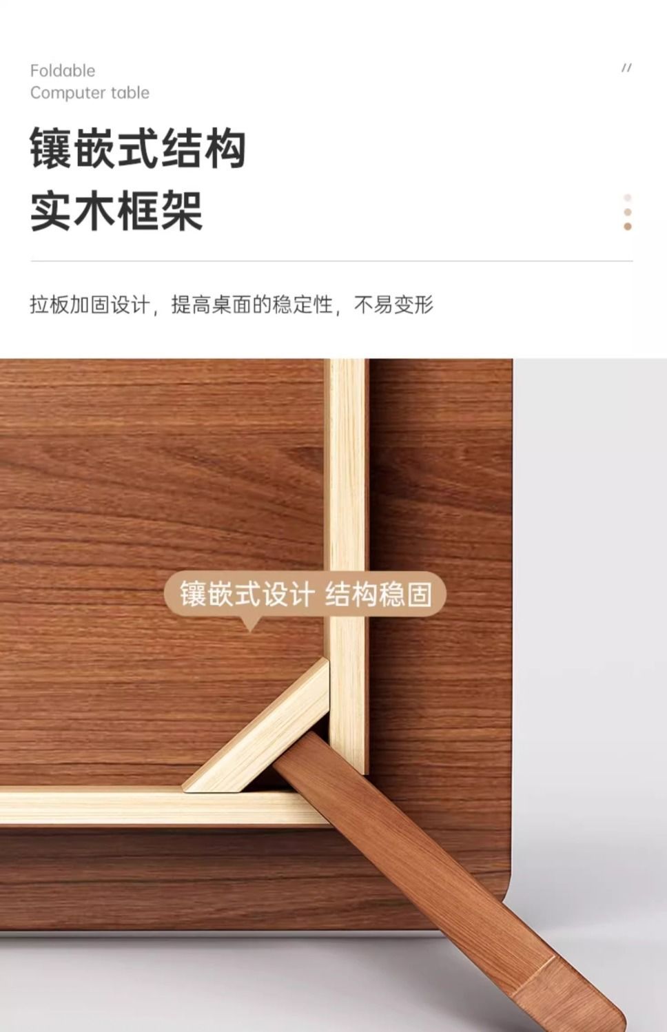Viewport: 667px width, 1032px height.
Task: Click the heading 镶嵌式结构
Action: [138, 148]
